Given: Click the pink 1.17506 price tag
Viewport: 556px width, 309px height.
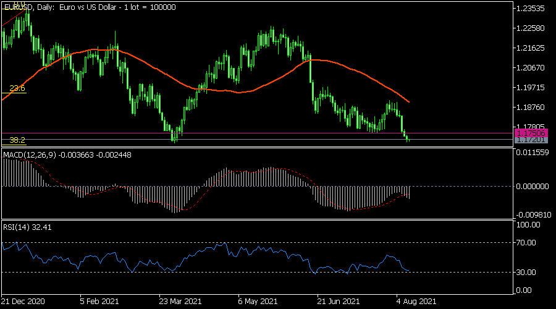Looking at the screenshot, I should (530, 133).
